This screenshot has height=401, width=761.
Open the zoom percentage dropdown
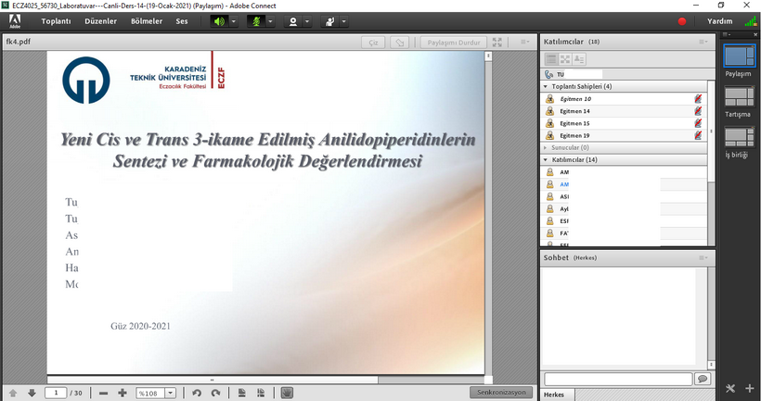tap(171, 393)
